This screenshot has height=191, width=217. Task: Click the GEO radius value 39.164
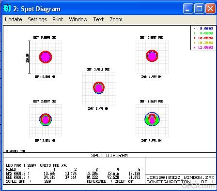coord(71,177)
